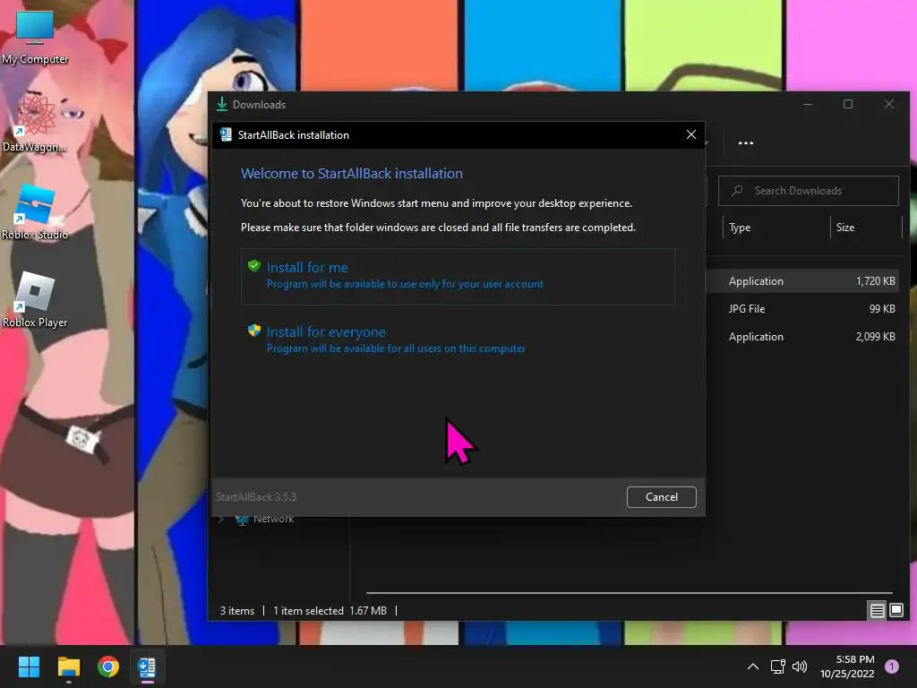Screen dimensions: 917x688
Task: Click the 1 item selected status text
Action: 308,611
